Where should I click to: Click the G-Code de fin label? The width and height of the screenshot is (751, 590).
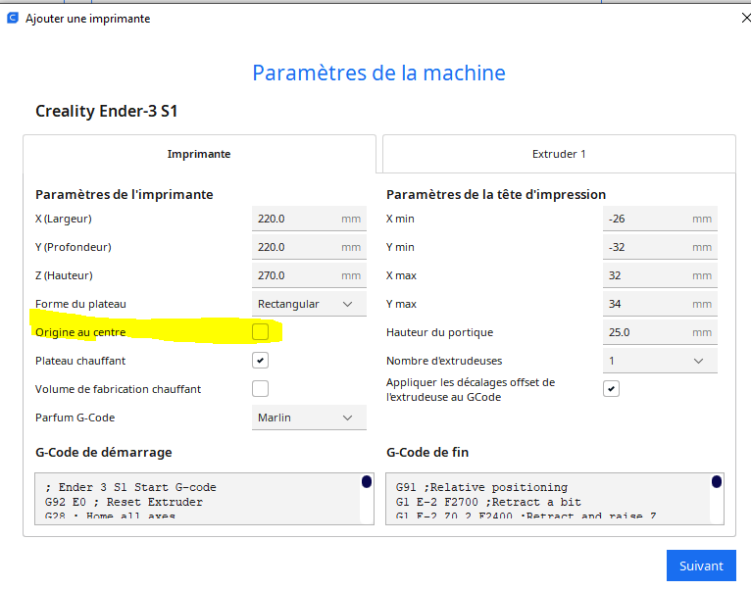point(427,452)
